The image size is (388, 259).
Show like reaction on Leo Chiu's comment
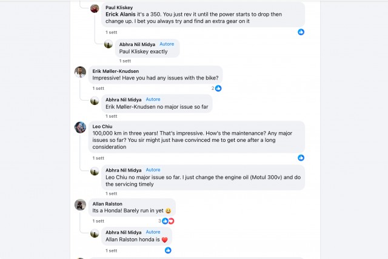tap(301, 158)
